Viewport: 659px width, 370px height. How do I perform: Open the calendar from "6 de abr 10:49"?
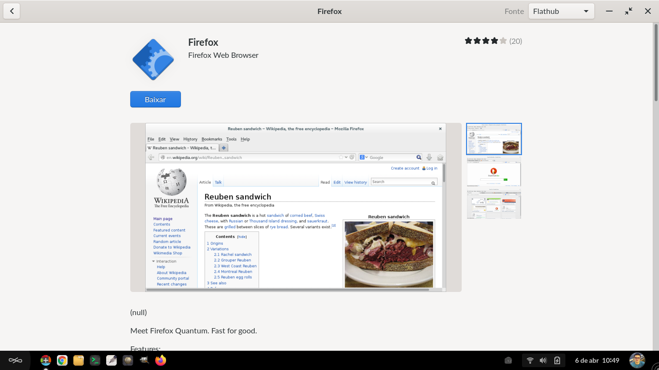click(x=597, y=360)
